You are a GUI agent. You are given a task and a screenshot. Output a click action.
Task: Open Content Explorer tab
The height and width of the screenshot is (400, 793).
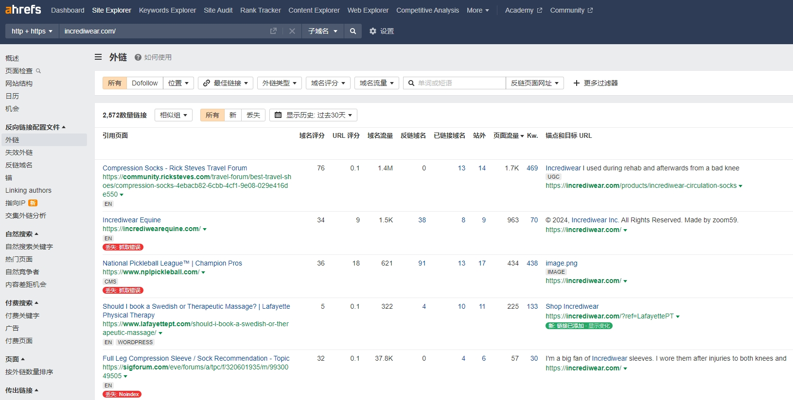click(x=314, y=10)
